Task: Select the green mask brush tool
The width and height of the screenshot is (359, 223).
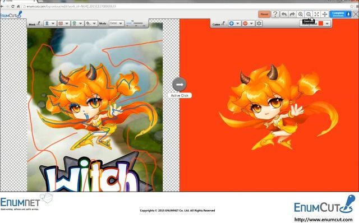Action: pyautogui.click(x=75, y=24)
